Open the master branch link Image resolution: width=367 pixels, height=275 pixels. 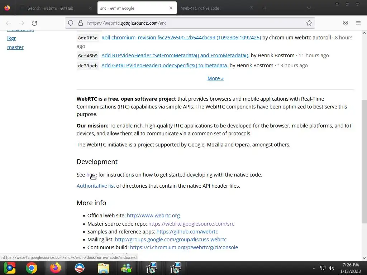[x=15, y=47]
